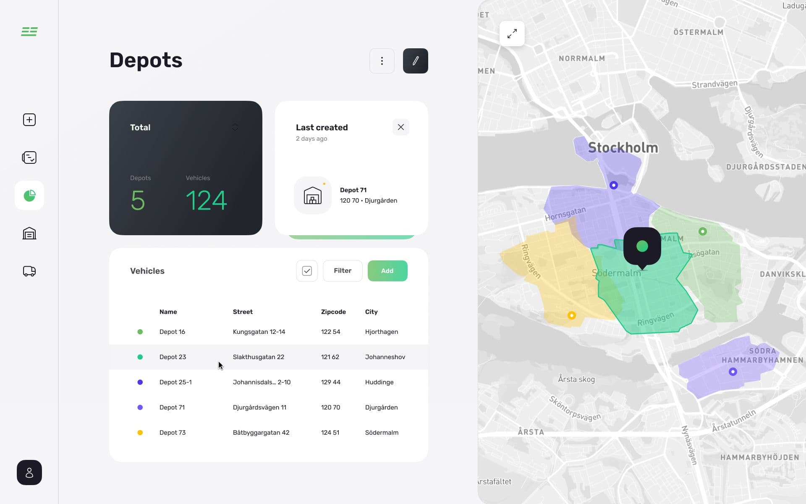
Task: Click the green status dot for Depot 16
Action: [x=140, y=331]
